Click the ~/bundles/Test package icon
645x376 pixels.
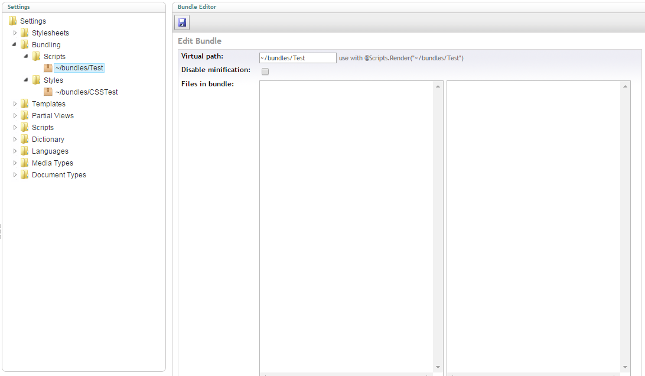coord(48,68)
